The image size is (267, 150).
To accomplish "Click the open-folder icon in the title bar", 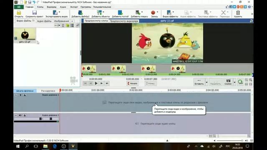I will point(25,2).
